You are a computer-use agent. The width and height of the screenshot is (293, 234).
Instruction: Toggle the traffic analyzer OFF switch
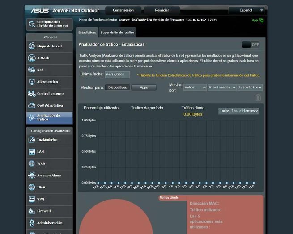pos(251,45)
